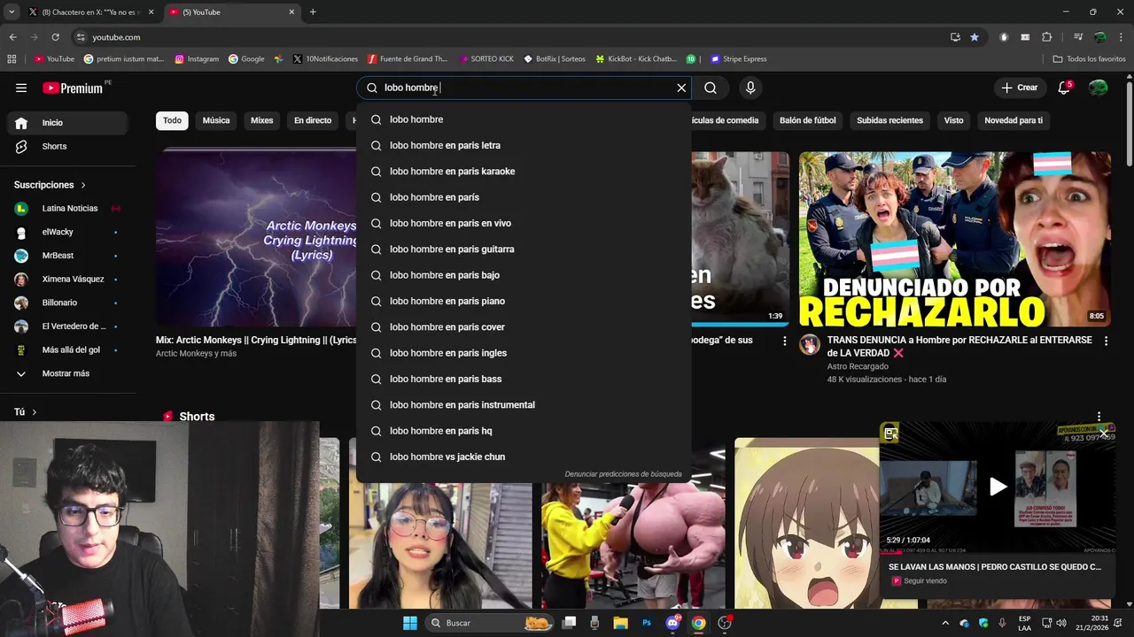The width and height of the screenshot is (1134, 637).
Task: Reload the page in Chrome
Action: (x=55, y=37)
